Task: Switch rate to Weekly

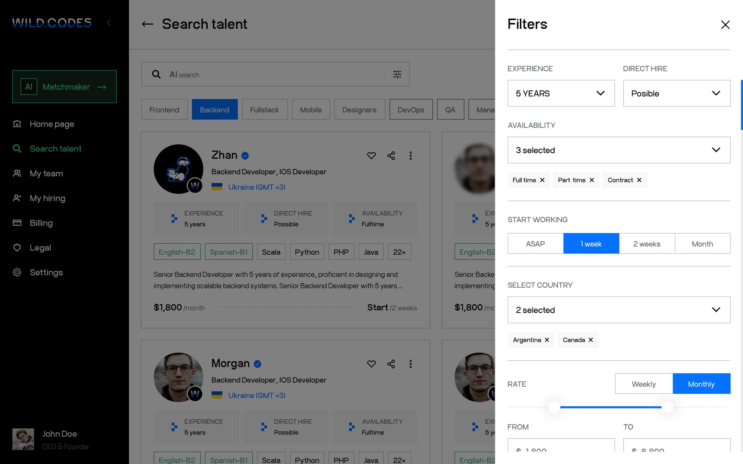Action: [643, 384]
